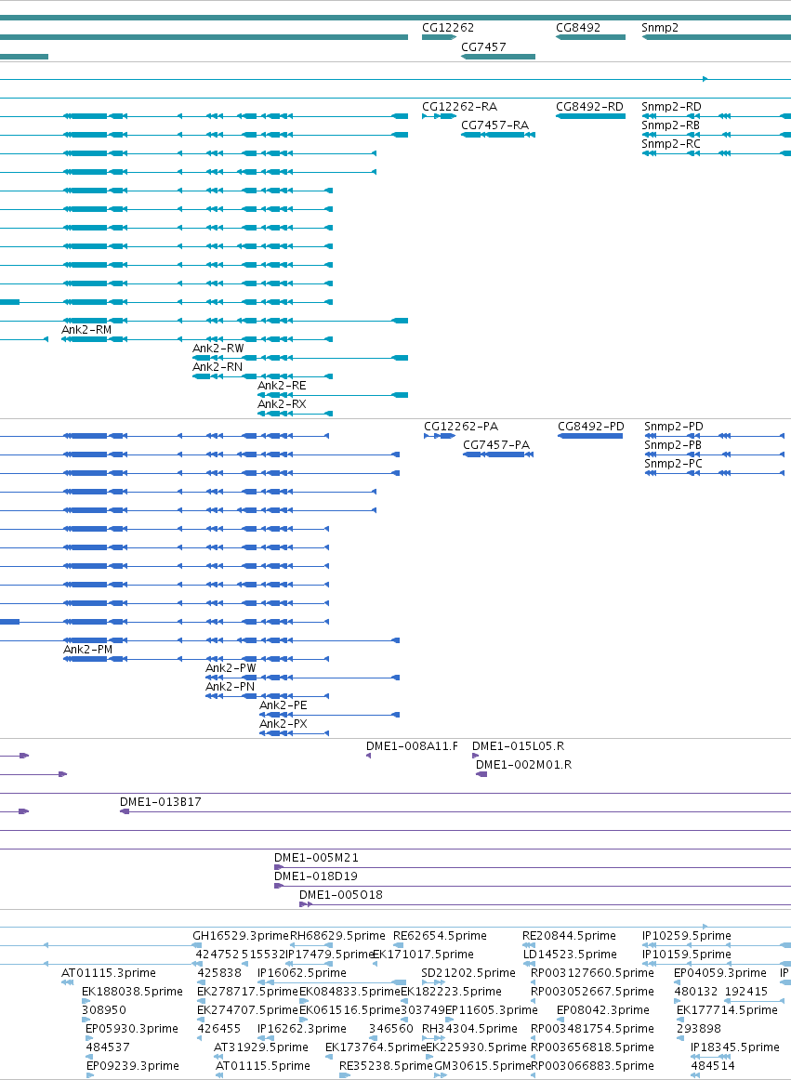
Task: Select protein label CG7457-PA
Action: pyautogui.click(x=496, y=445)
